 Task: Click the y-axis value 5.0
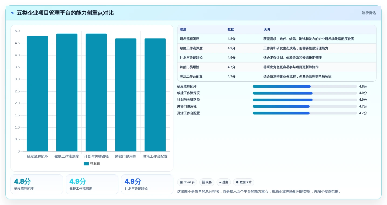pos(17,31)
